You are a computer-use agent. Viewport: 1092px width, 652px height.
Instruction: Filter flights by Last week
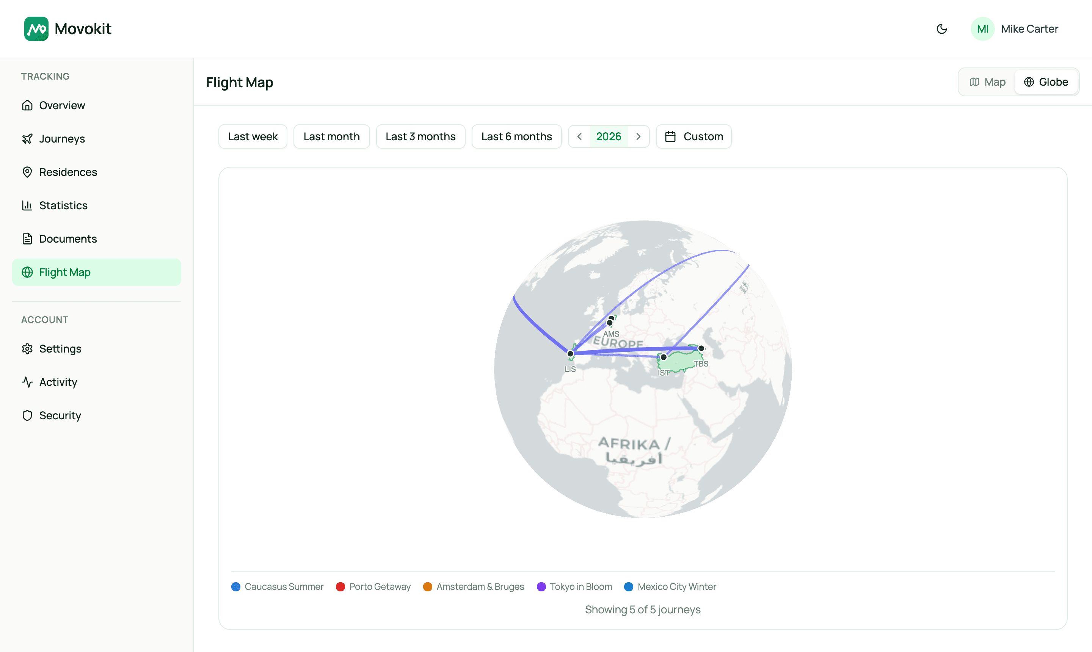[x=253, y=136]
